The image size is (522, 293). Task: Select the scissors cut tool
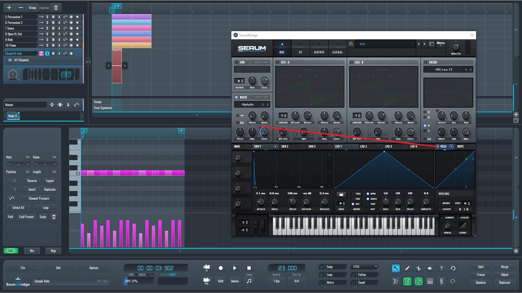418,268
